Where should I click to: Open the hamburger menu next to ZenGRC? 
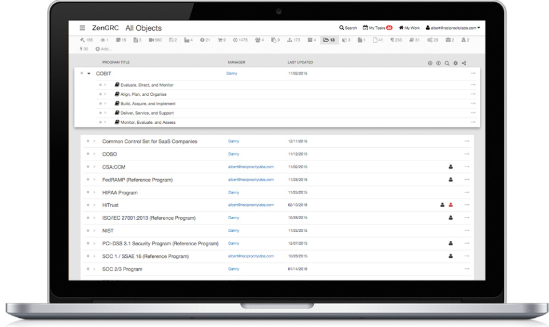pos(82,28)
